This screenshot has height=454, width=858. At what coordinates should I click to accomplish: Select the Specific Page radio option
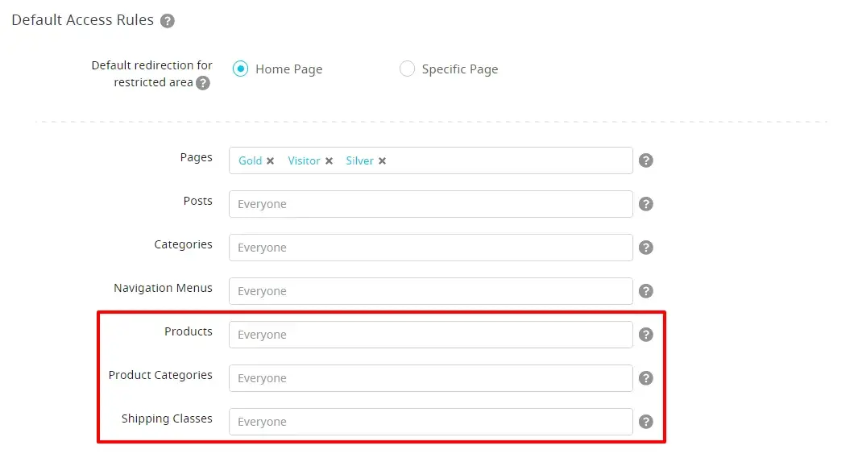coord(407,69)
